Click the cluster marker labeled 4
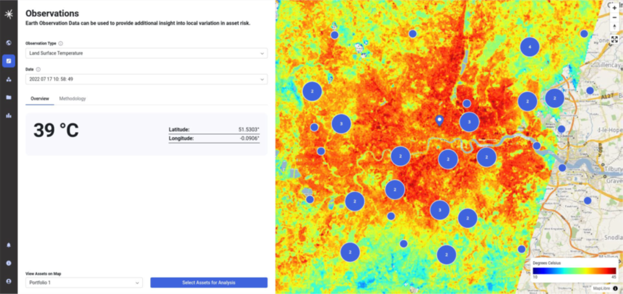This screenshot has height=294, width=623. 530,47
